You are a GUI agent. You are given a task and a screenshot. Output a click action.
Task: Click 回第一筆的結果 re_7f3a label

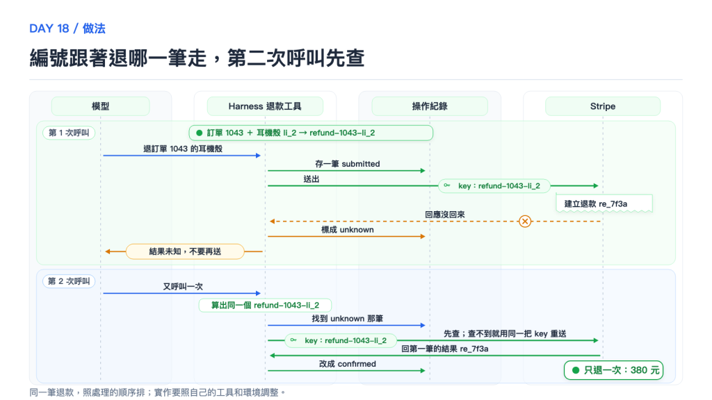pos(444,349)
